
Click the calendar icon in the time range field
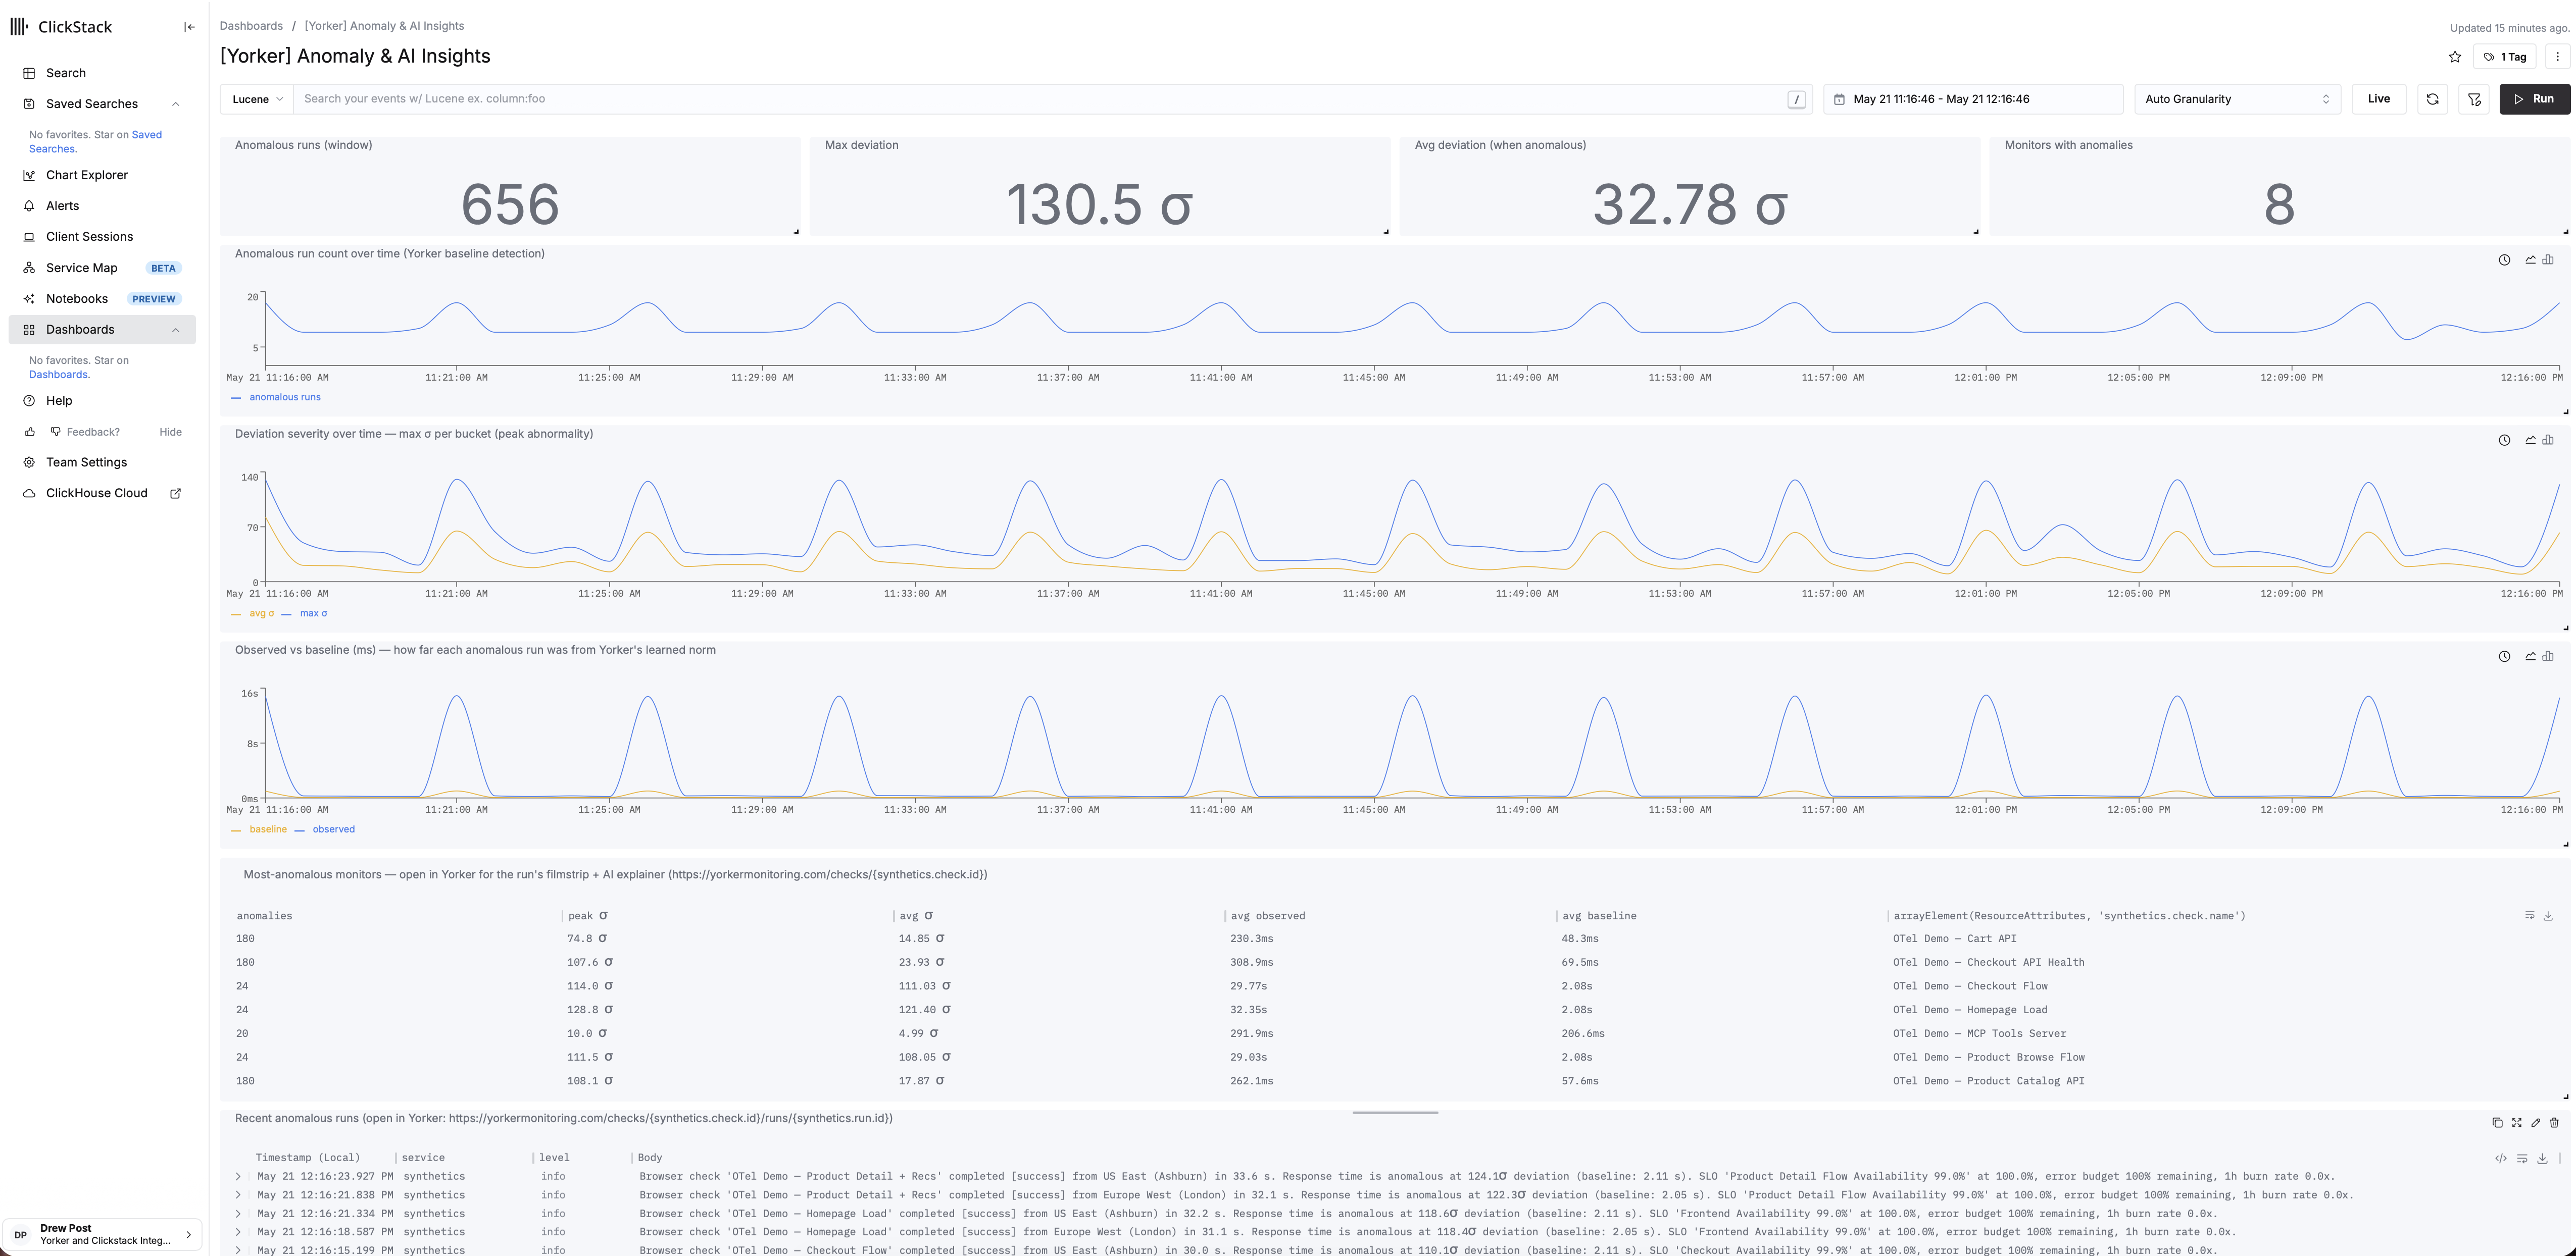[1839, 99]
